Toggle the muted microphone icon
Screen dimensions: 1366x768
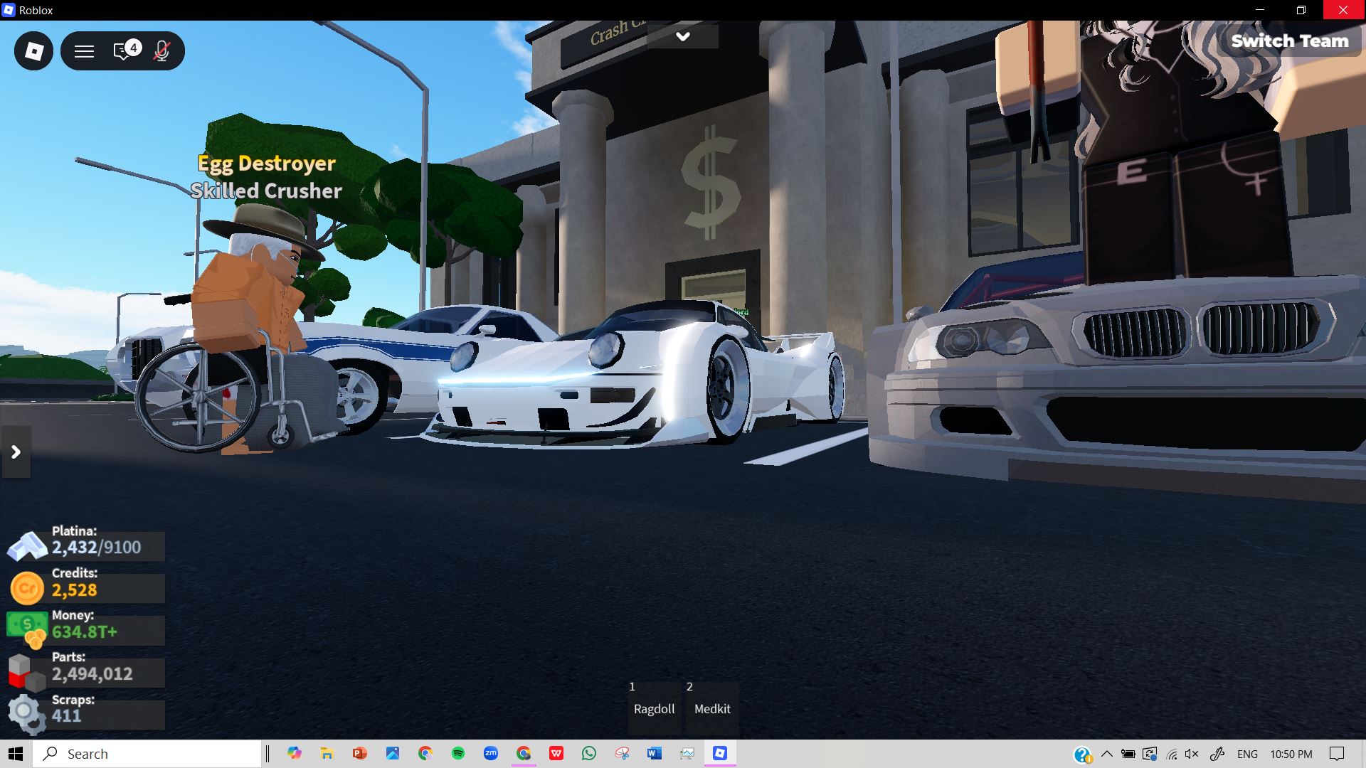pyautogui.click(x=162, y=51)
